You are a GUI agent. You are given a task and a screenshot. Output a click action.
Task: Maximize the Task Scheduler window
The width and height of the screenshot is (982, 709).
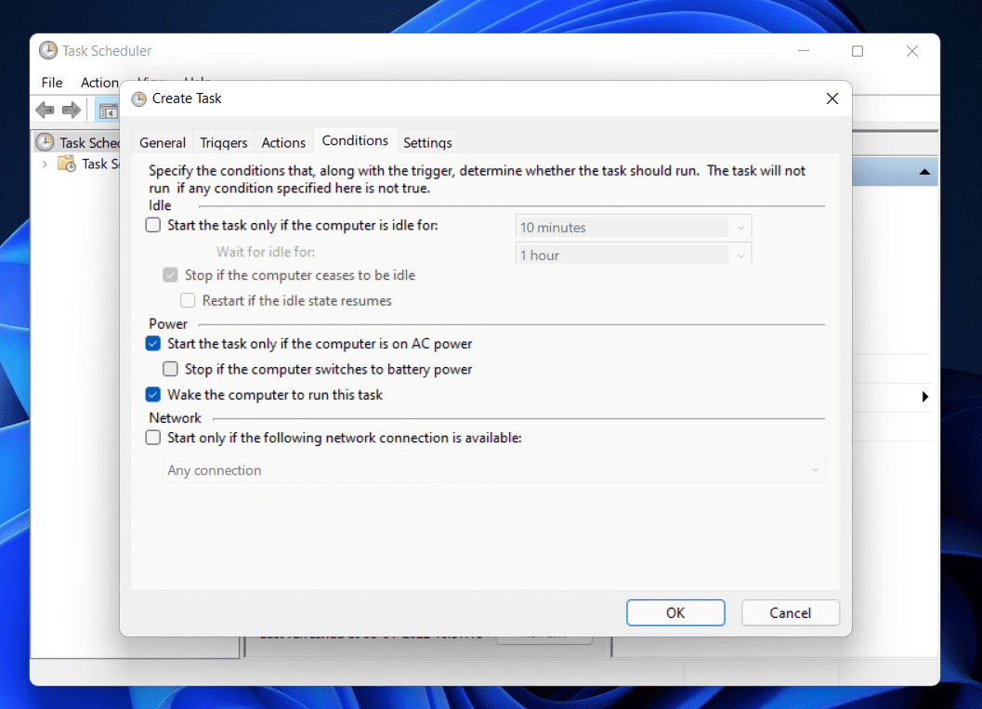(858, 51)
